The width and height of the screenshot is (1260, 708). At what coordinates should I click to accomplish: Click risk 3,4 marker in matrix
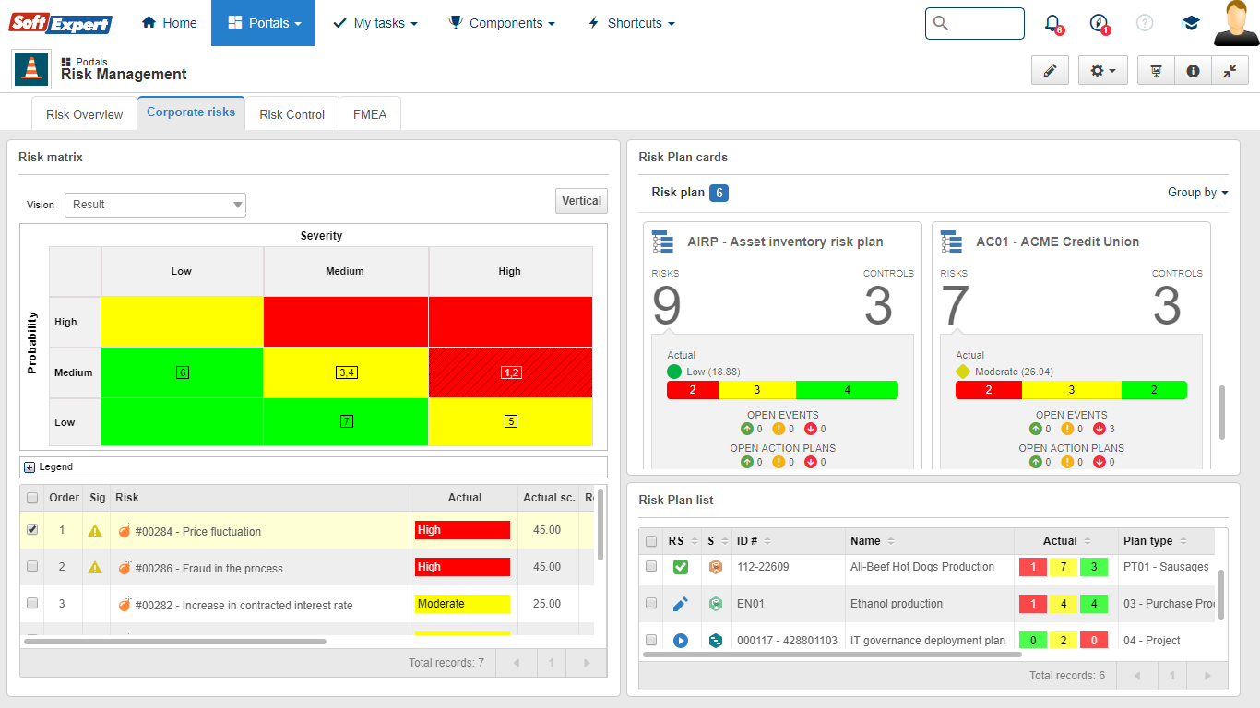point(346,372)
